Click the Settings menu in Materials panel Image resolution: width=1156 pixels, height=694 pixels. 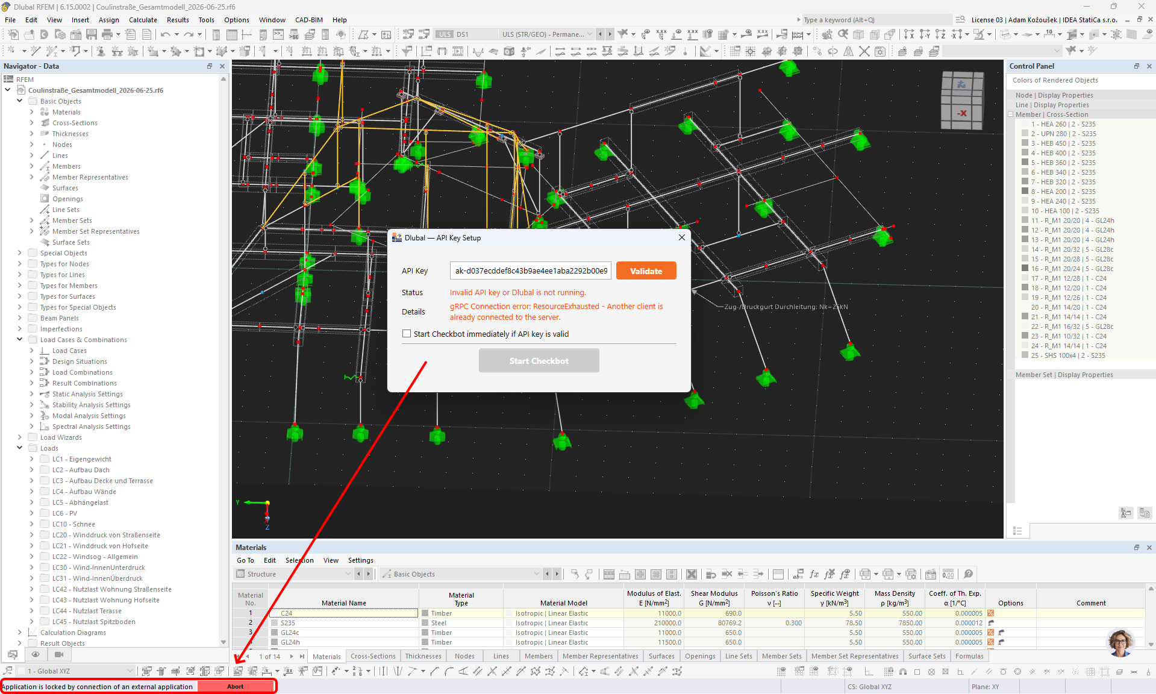click(360, 560)
